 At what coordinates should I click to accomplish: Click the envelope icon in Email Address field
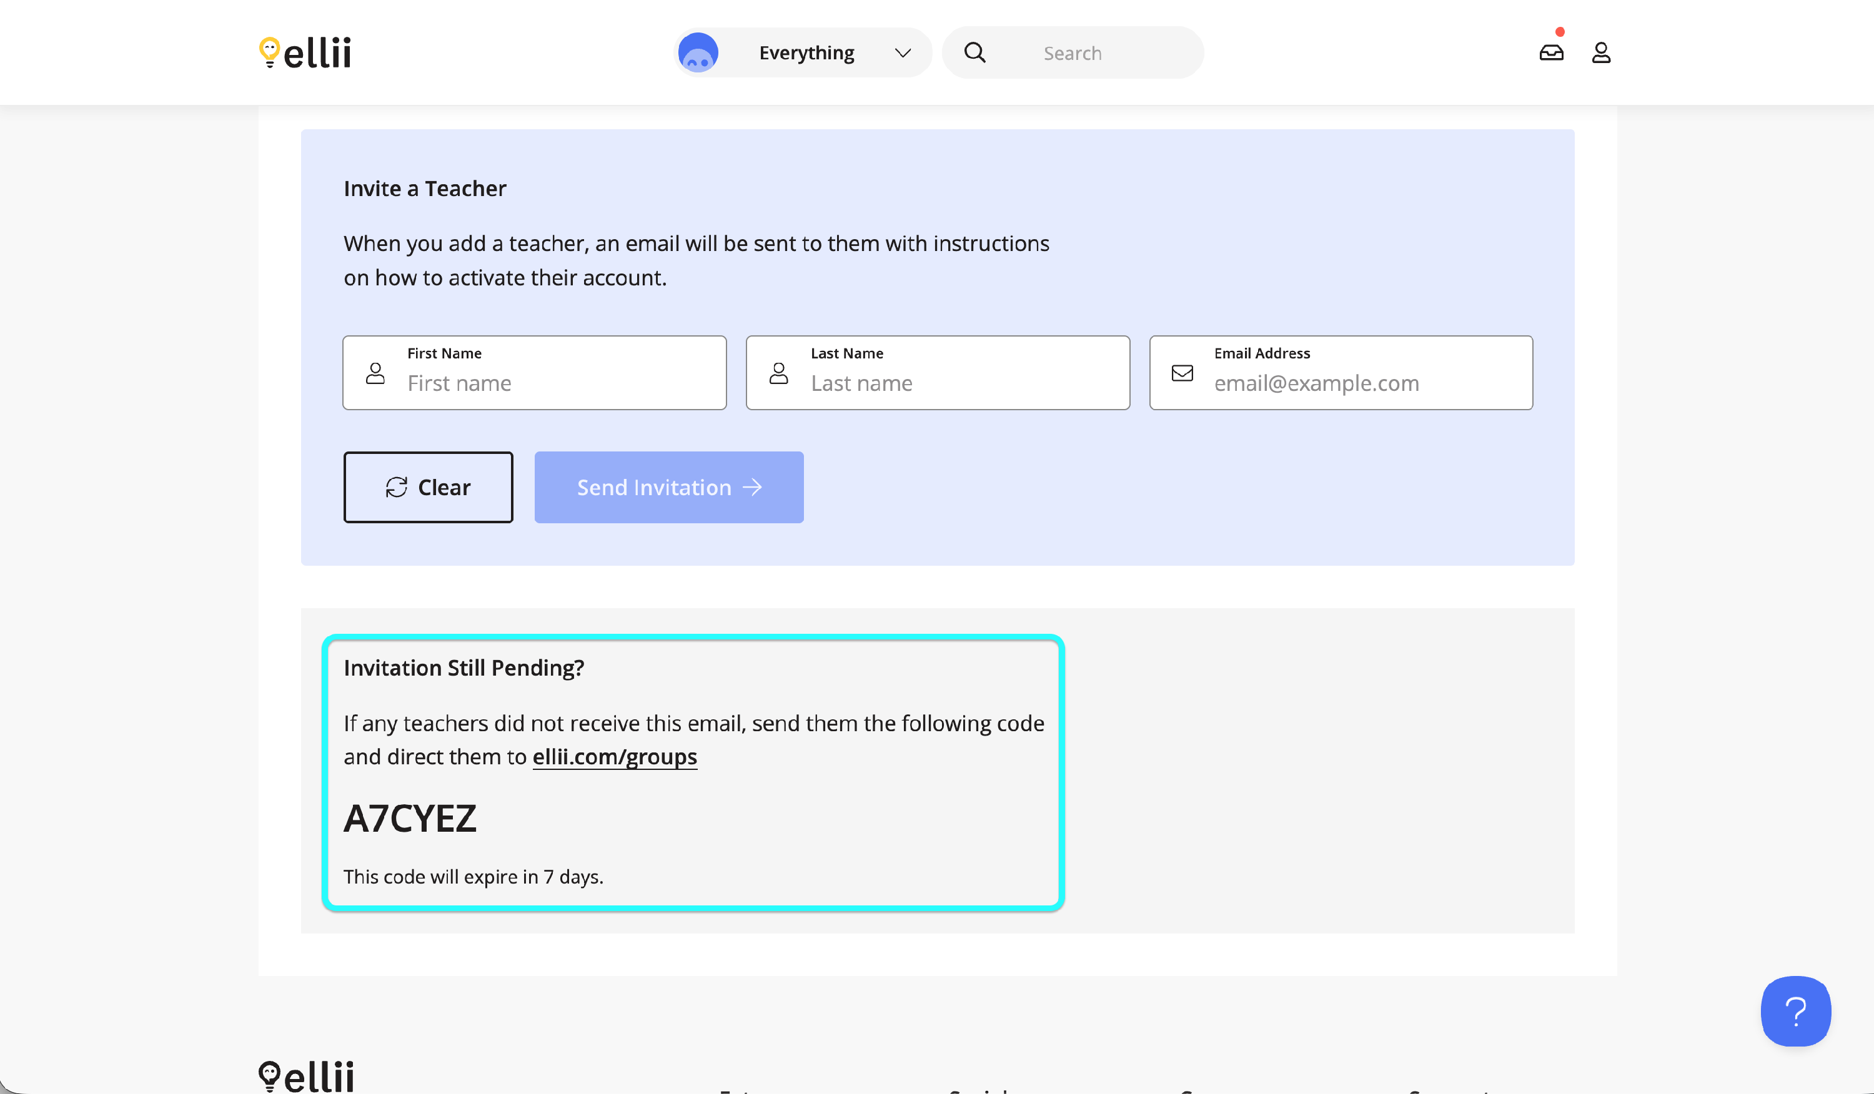(x=1182, y=373)
